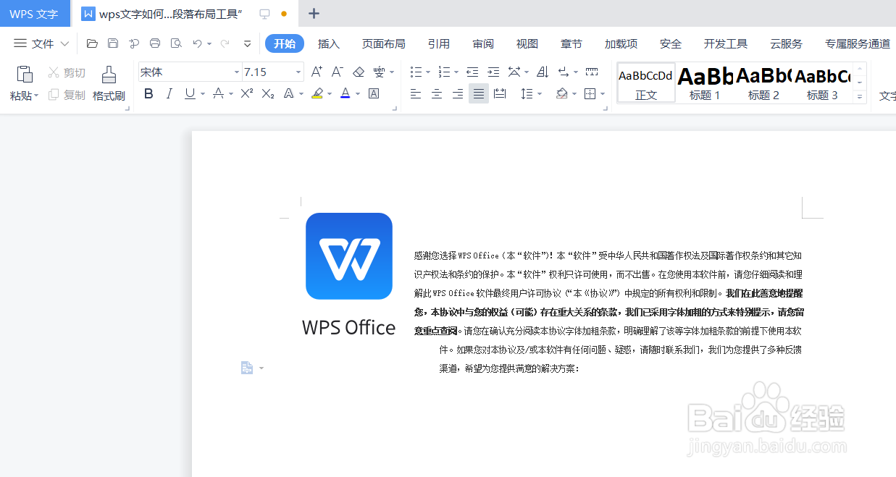Open the underline style dropdown arrow
The image size is (896, 477).
203,94
